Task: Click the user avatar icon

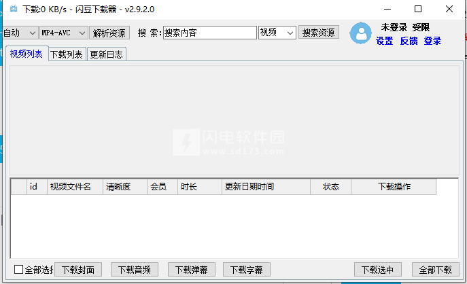Action: (361, 33)
